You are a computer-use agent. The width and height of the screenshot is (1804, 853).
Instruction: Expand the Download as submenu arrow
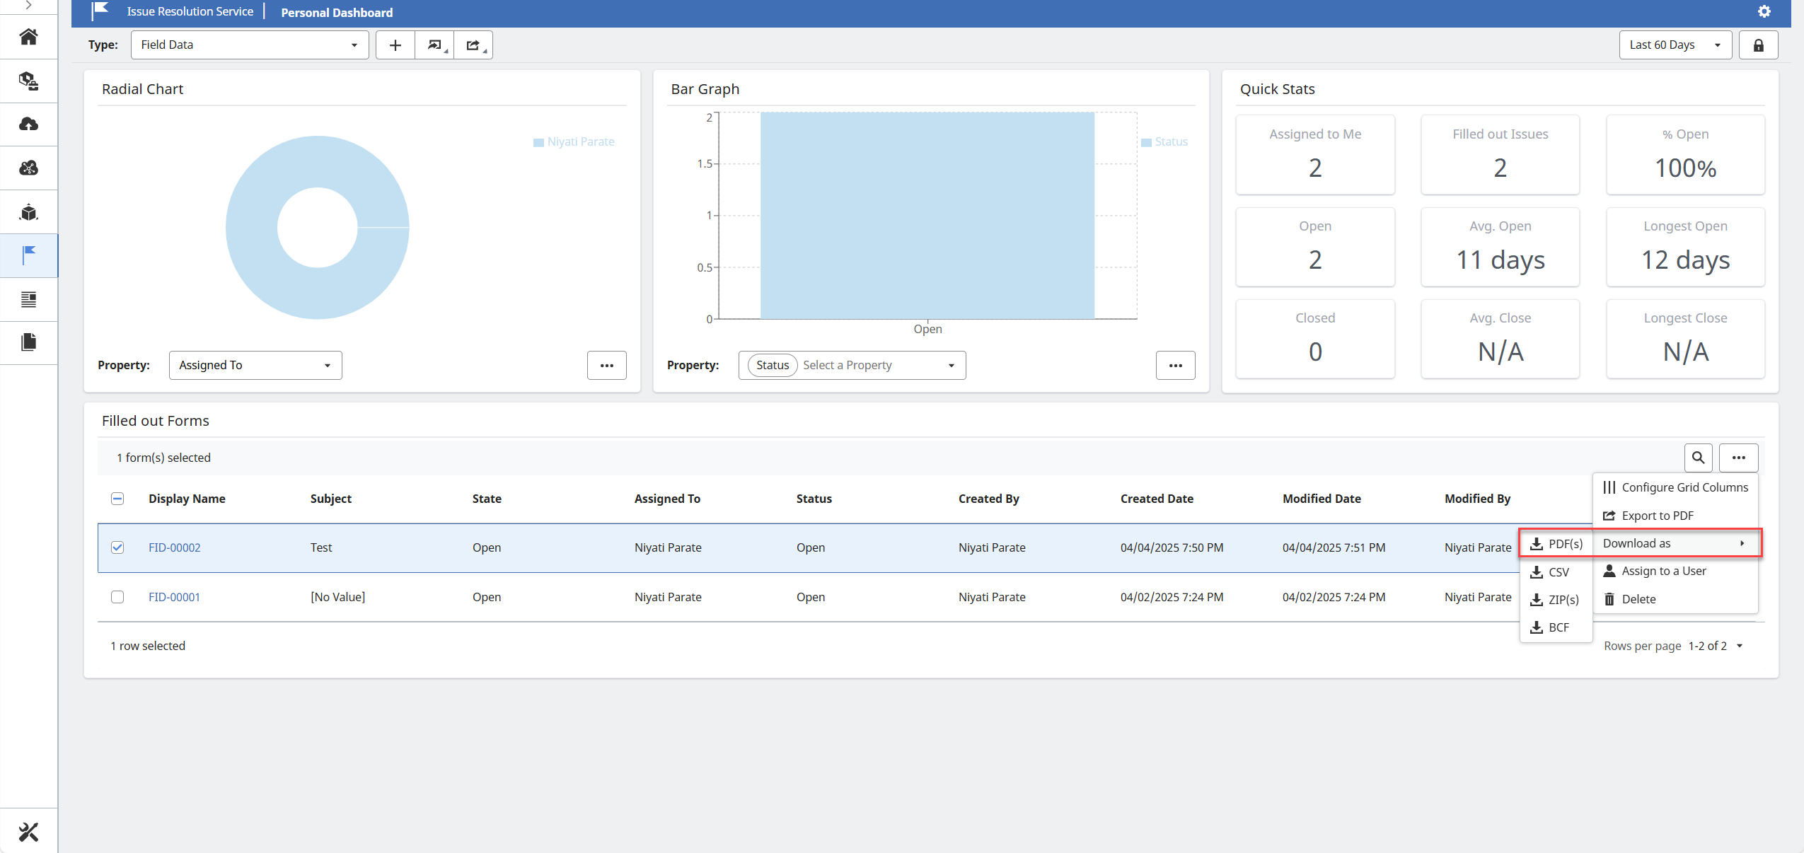[x=1742, y=543]
